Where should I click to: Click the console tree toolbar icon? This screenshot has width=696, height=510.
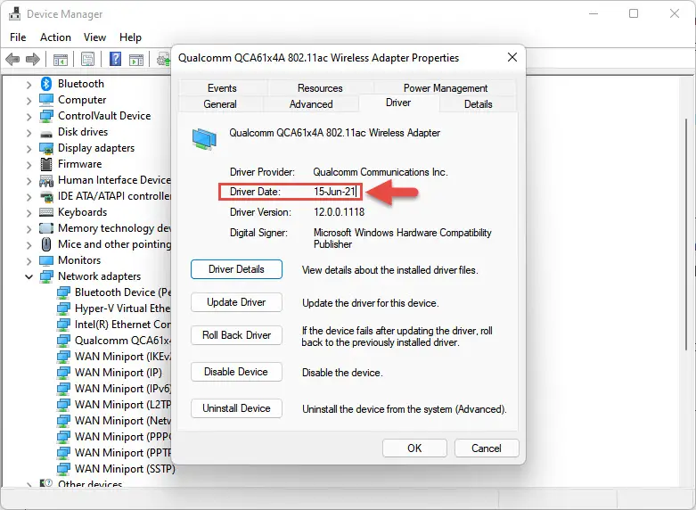pyautogui.click(x=61, y=59)
